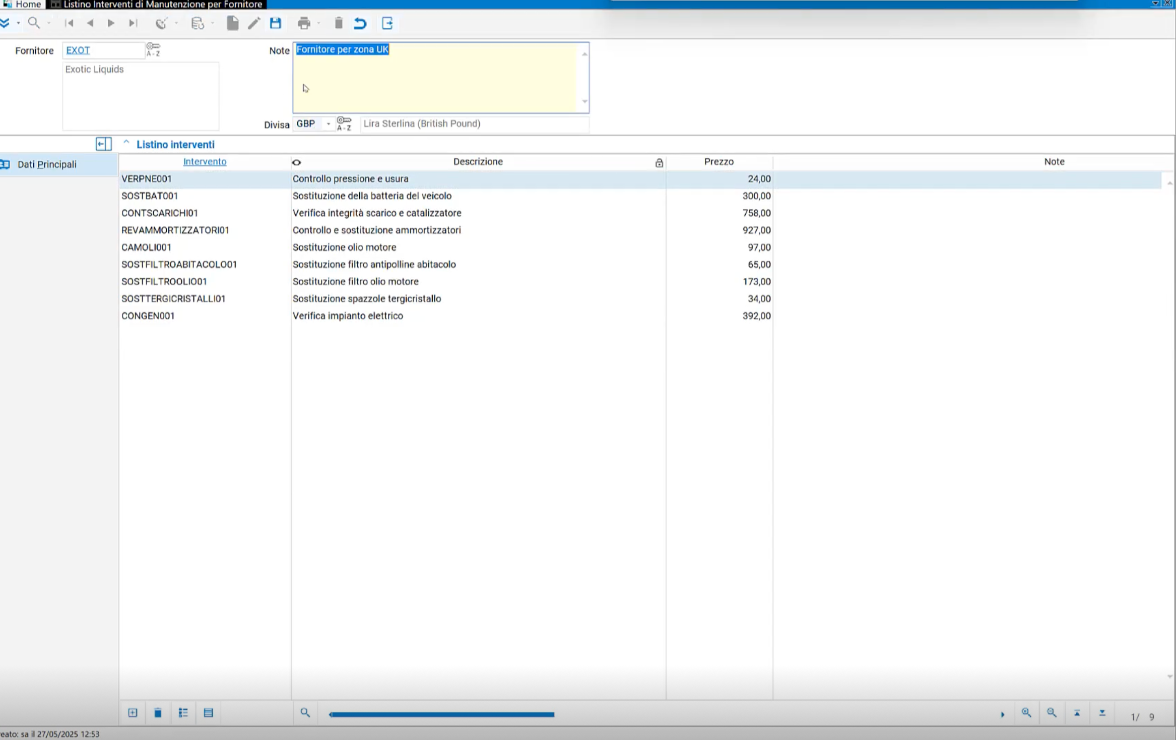Click the Lira Sterlina (British Pound) field
Viewport: 1176px width, 740px height.
(x=474, y=124)
